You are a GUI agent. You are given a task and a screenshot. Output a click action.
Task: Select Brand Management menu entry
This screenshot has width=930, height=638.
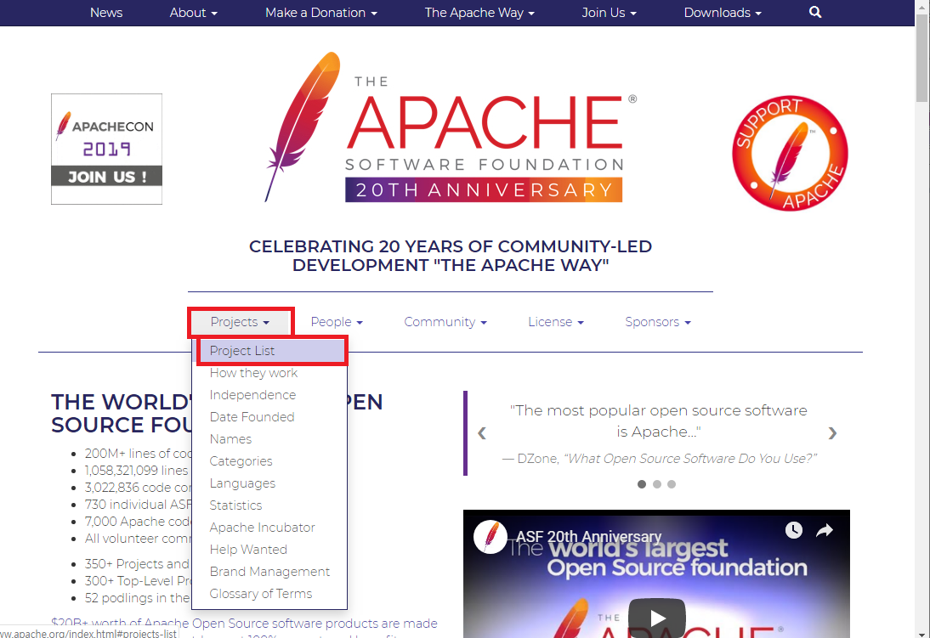click(x=269, y=572)
